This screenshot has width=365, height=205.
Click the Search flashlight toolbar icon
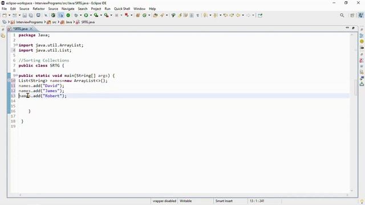point(173,15)
